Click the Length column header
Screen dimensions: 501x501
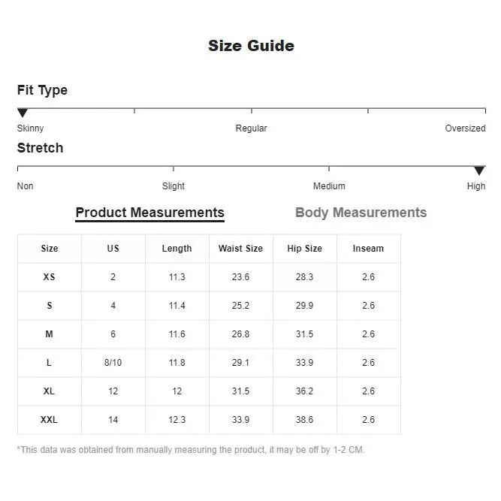point(177,249)
